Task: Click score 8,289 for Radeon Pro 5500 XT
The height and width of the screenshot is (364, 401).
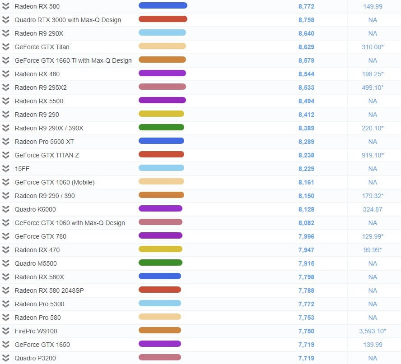Action: [x=306, y=142]
